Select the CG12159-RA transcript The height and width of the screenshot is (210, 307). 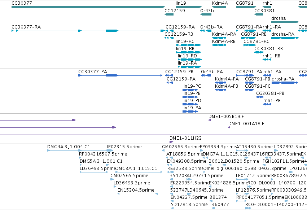point(170,31)
